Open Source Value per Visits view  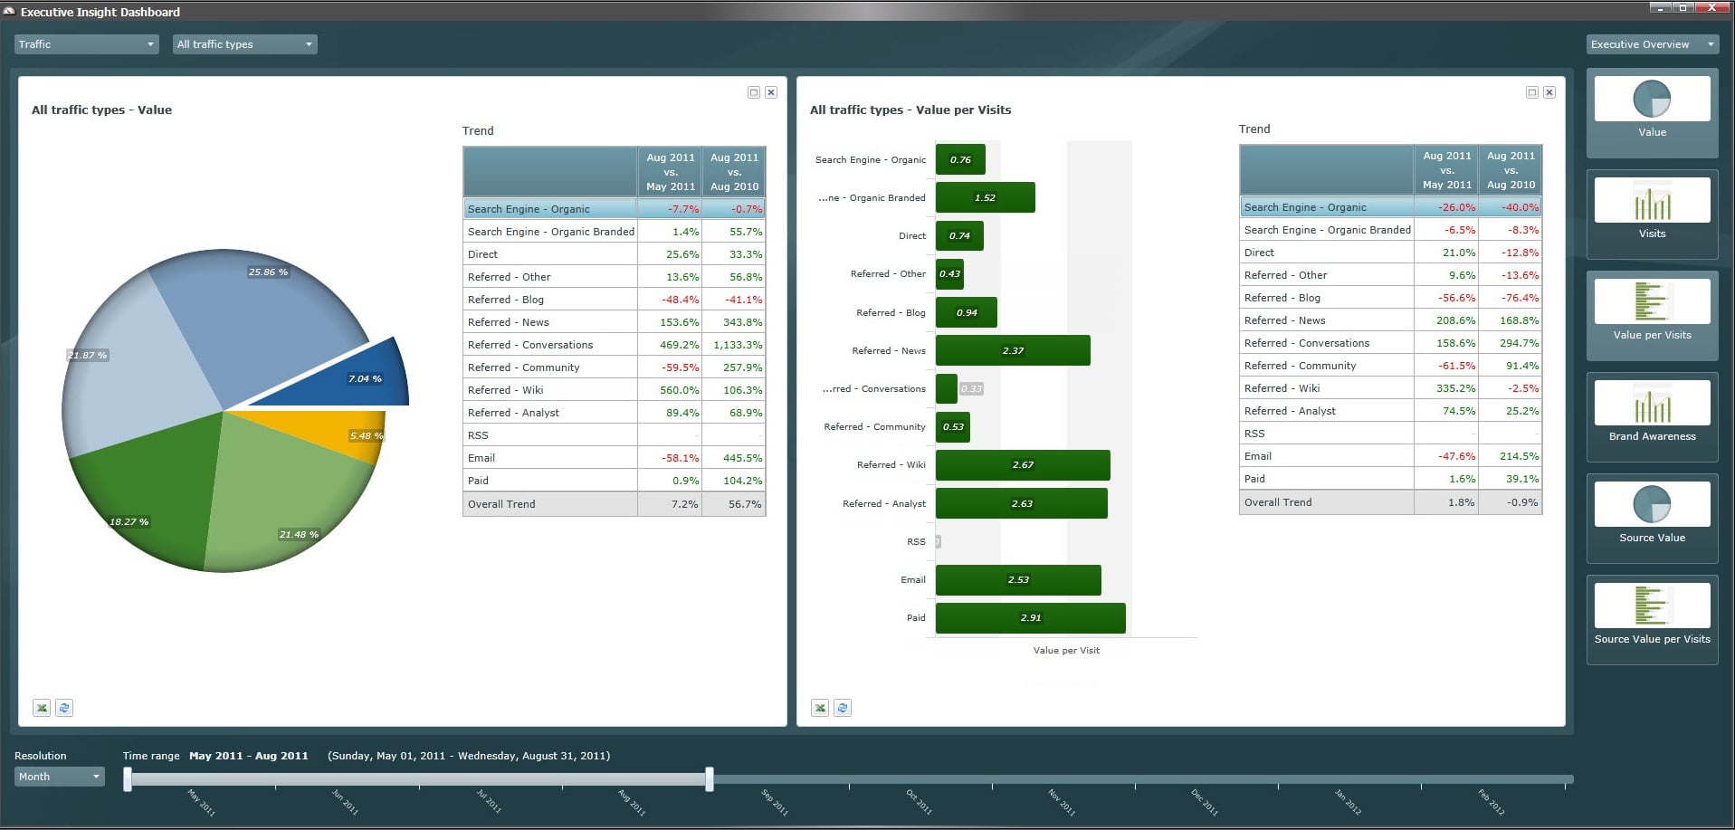point(1652,606)
